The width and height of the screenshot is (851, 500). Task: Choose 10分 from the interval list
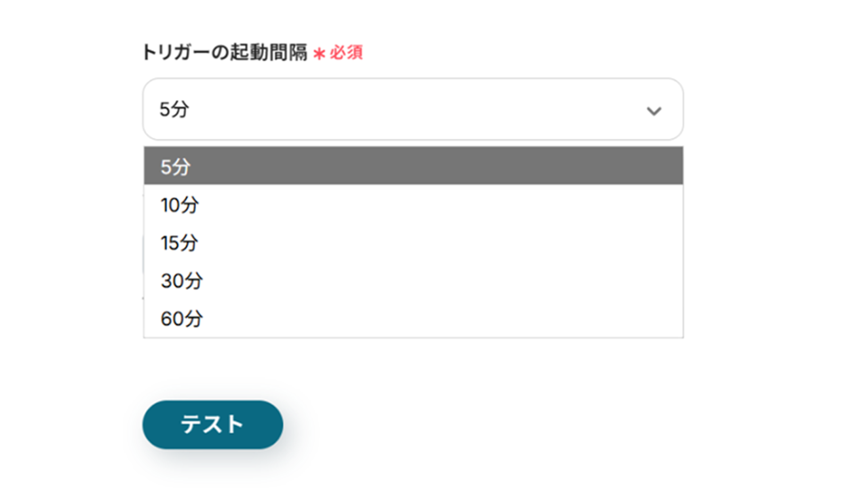(180, 205)
